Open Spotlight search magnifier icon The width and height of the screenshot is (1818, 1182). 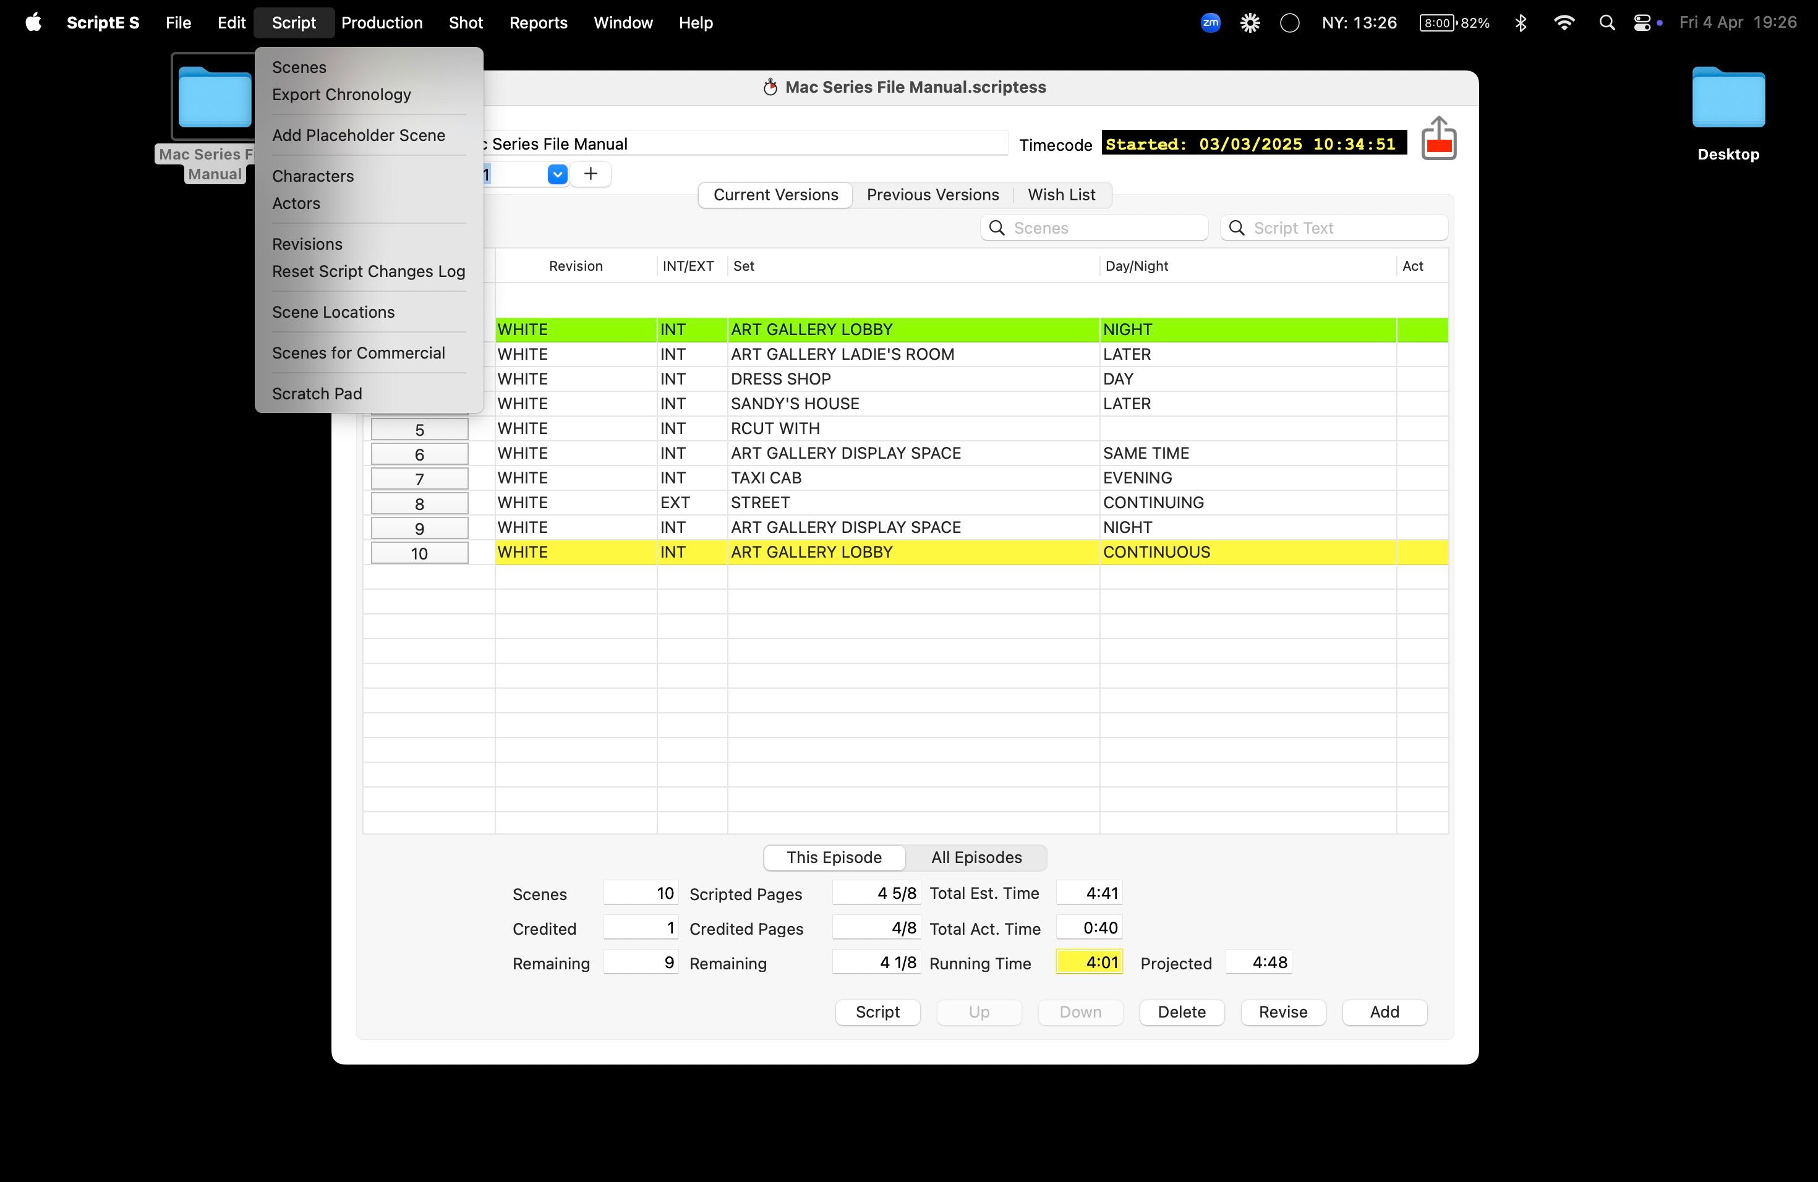(1607, 23)
